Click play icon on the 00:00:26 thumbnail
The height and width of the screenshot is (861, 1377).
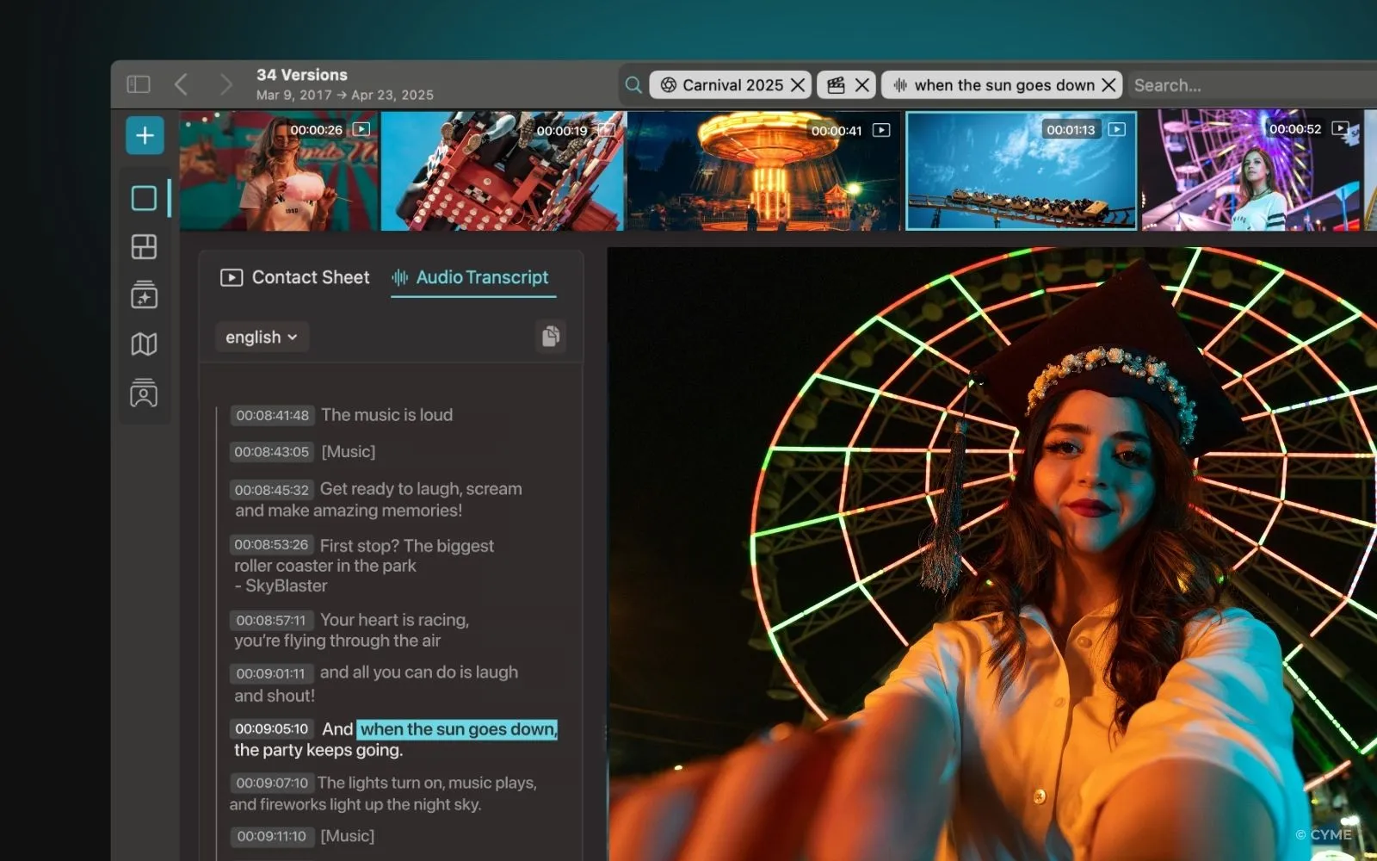361,129
